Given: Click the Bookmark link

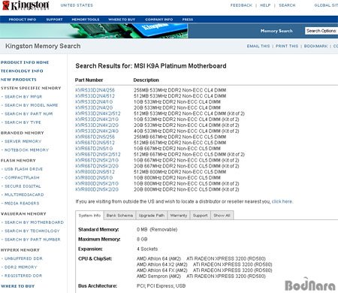Looking at the screenshot, I should [315, 46].
